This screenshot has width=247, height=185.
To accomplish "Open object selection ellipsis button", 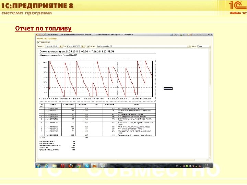I will (x=188, y=46).
